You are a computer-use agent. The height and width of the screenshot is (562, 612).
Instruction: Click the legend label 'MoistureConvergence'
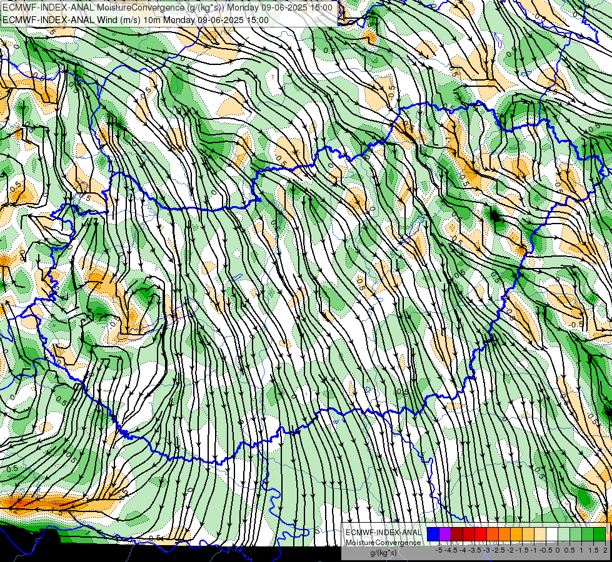pyautogui.click(x=383, y=543)
